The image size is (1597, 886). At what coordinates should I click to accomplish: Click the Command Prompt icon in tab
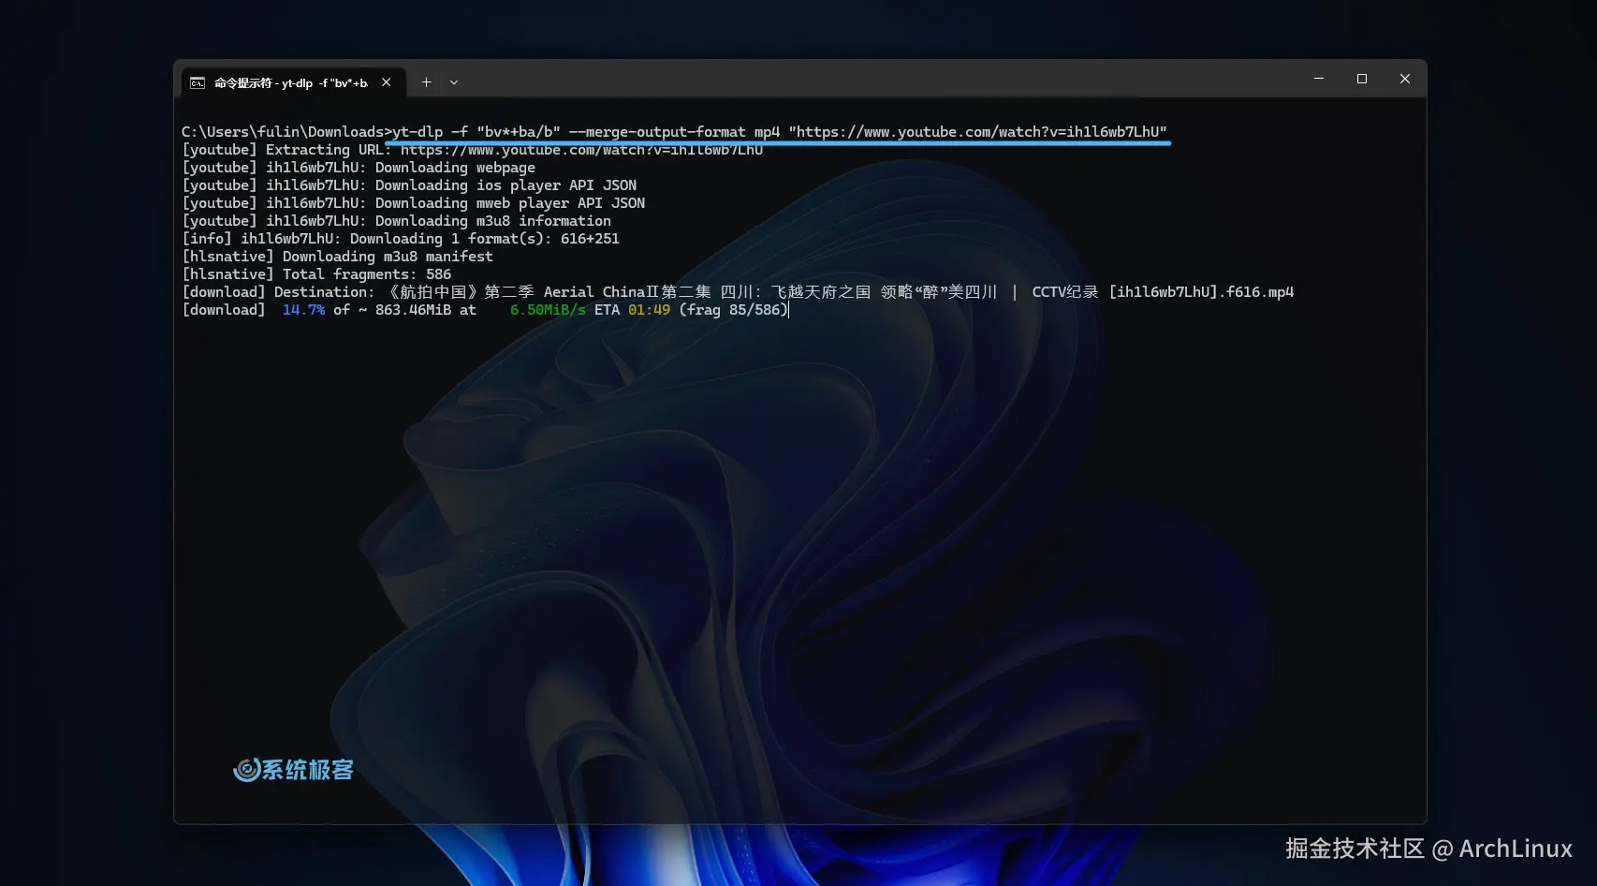198,83
